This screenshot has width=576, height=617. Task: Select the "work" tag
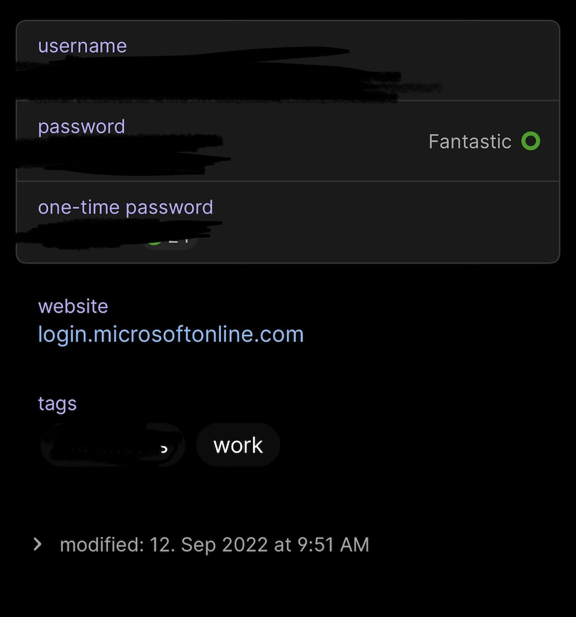pos(238,445)
